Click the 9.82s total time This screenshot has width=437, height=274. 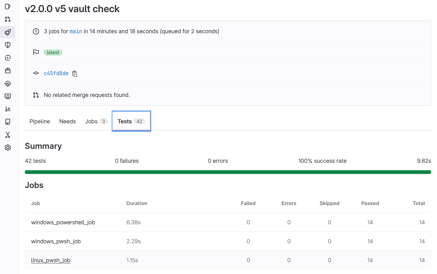pos(424,161)
